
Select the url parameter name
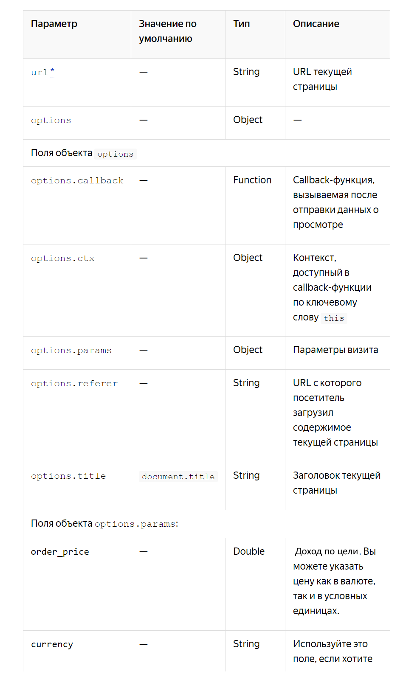click(39, 73)
